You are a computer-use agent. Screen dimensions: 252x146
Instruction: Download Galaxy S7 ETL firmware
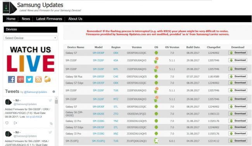(238, 106)
